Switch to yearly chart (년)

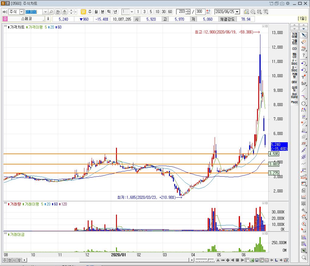tap(115, 12)
